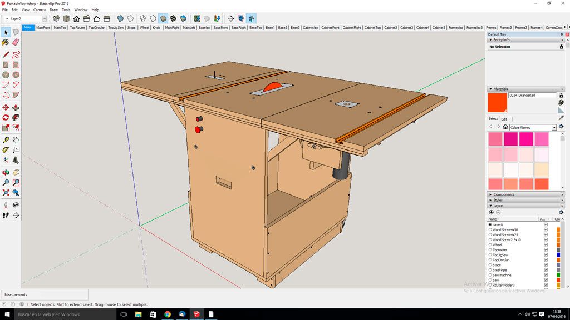The image size is (570, 320).
Task: Expand the Components panel
Action: 504,194
